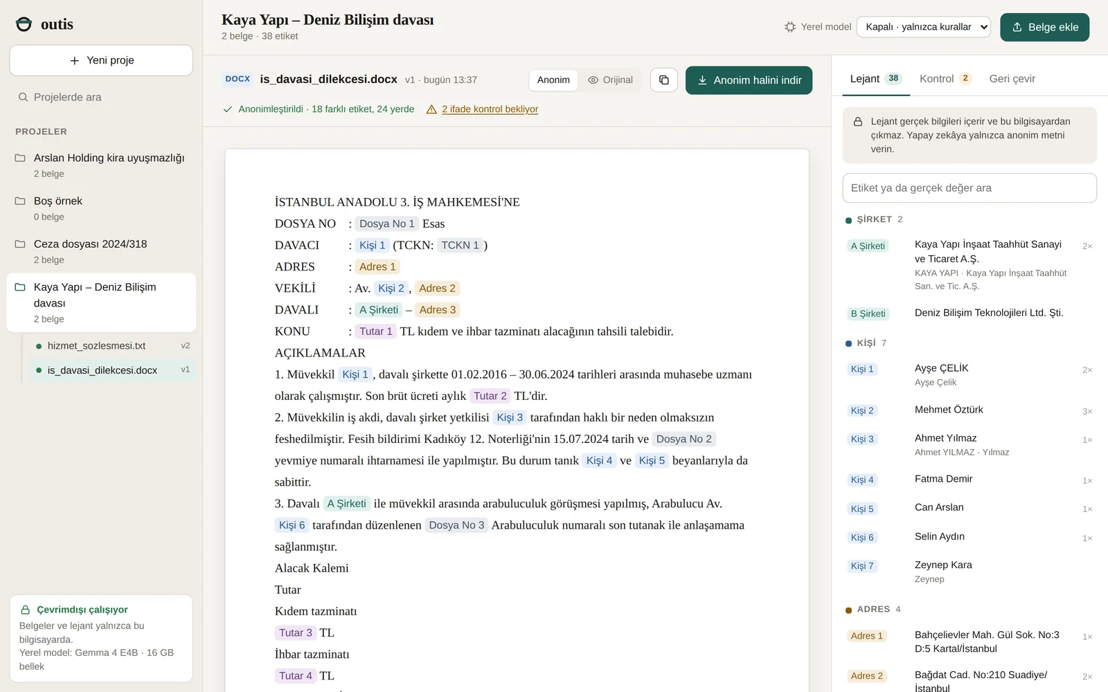Select Kişi 2 Mehmet Öztürk legend row
1108x692 pixels.
coord(969,410)
